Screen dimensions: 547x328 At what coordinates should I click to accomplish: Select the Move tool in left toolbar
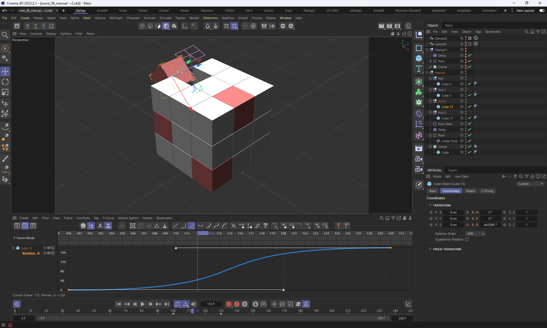coord(5,72)
